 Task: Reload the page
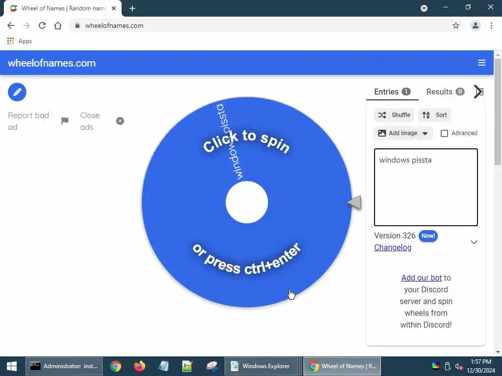pos(42,25)
